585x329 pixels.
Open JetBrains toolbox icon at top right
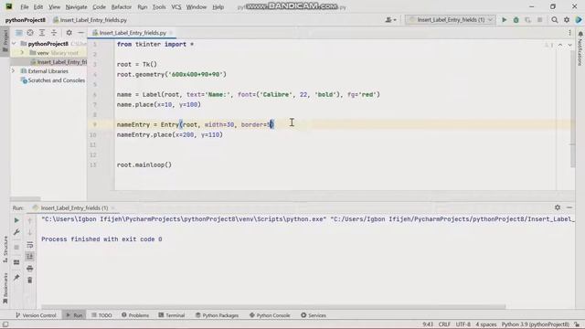point(579,20)
